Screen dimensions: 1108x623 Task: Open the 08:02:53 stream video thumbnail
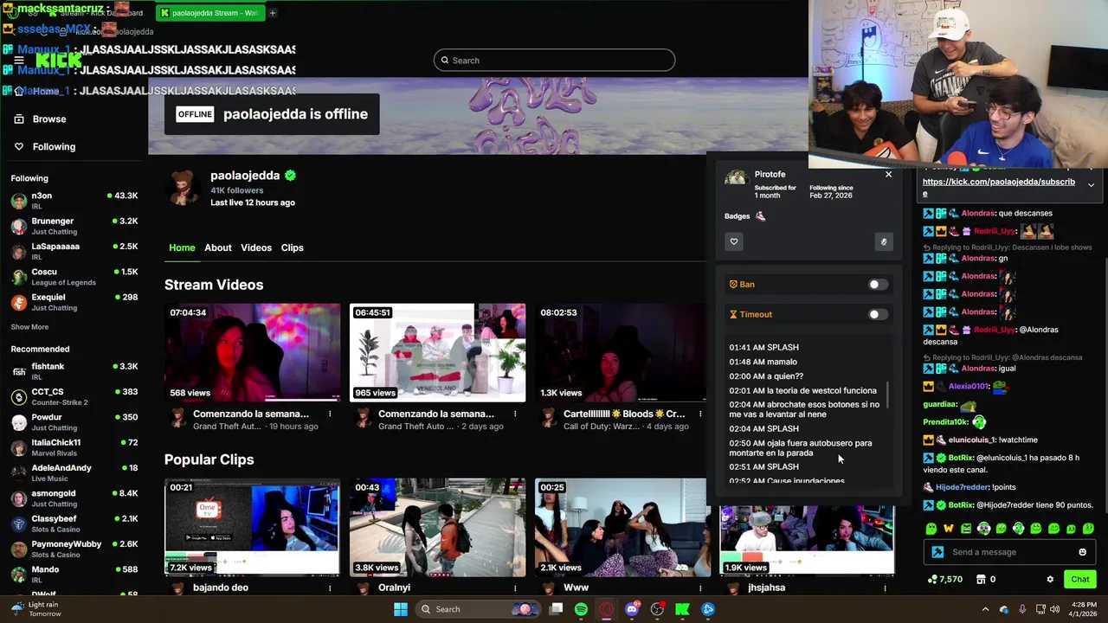click(622, 352)
